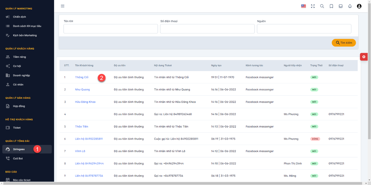Open Danh sách KH mục tiêu menu
The width and height of the screenshot is (371, 185).
[27, 26]
